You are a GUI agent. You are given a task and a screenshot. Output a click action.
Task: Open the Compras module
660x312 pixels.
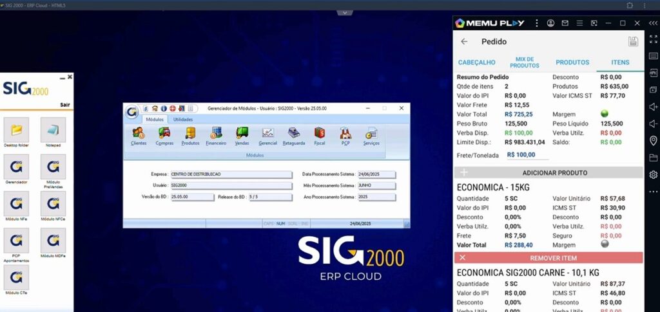164,136
